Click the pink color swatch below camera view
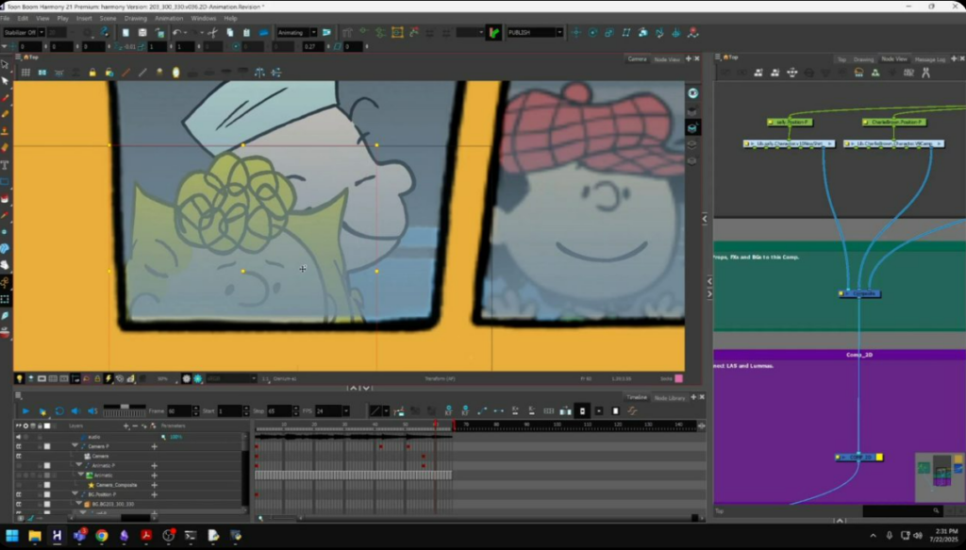The height and width of the screenshot is (550, 966). tap(678, 378)
